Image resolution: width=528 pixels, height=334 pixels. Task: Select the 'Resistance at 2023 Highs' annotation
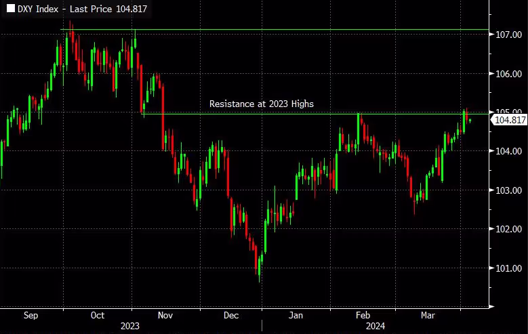[262, 104]
